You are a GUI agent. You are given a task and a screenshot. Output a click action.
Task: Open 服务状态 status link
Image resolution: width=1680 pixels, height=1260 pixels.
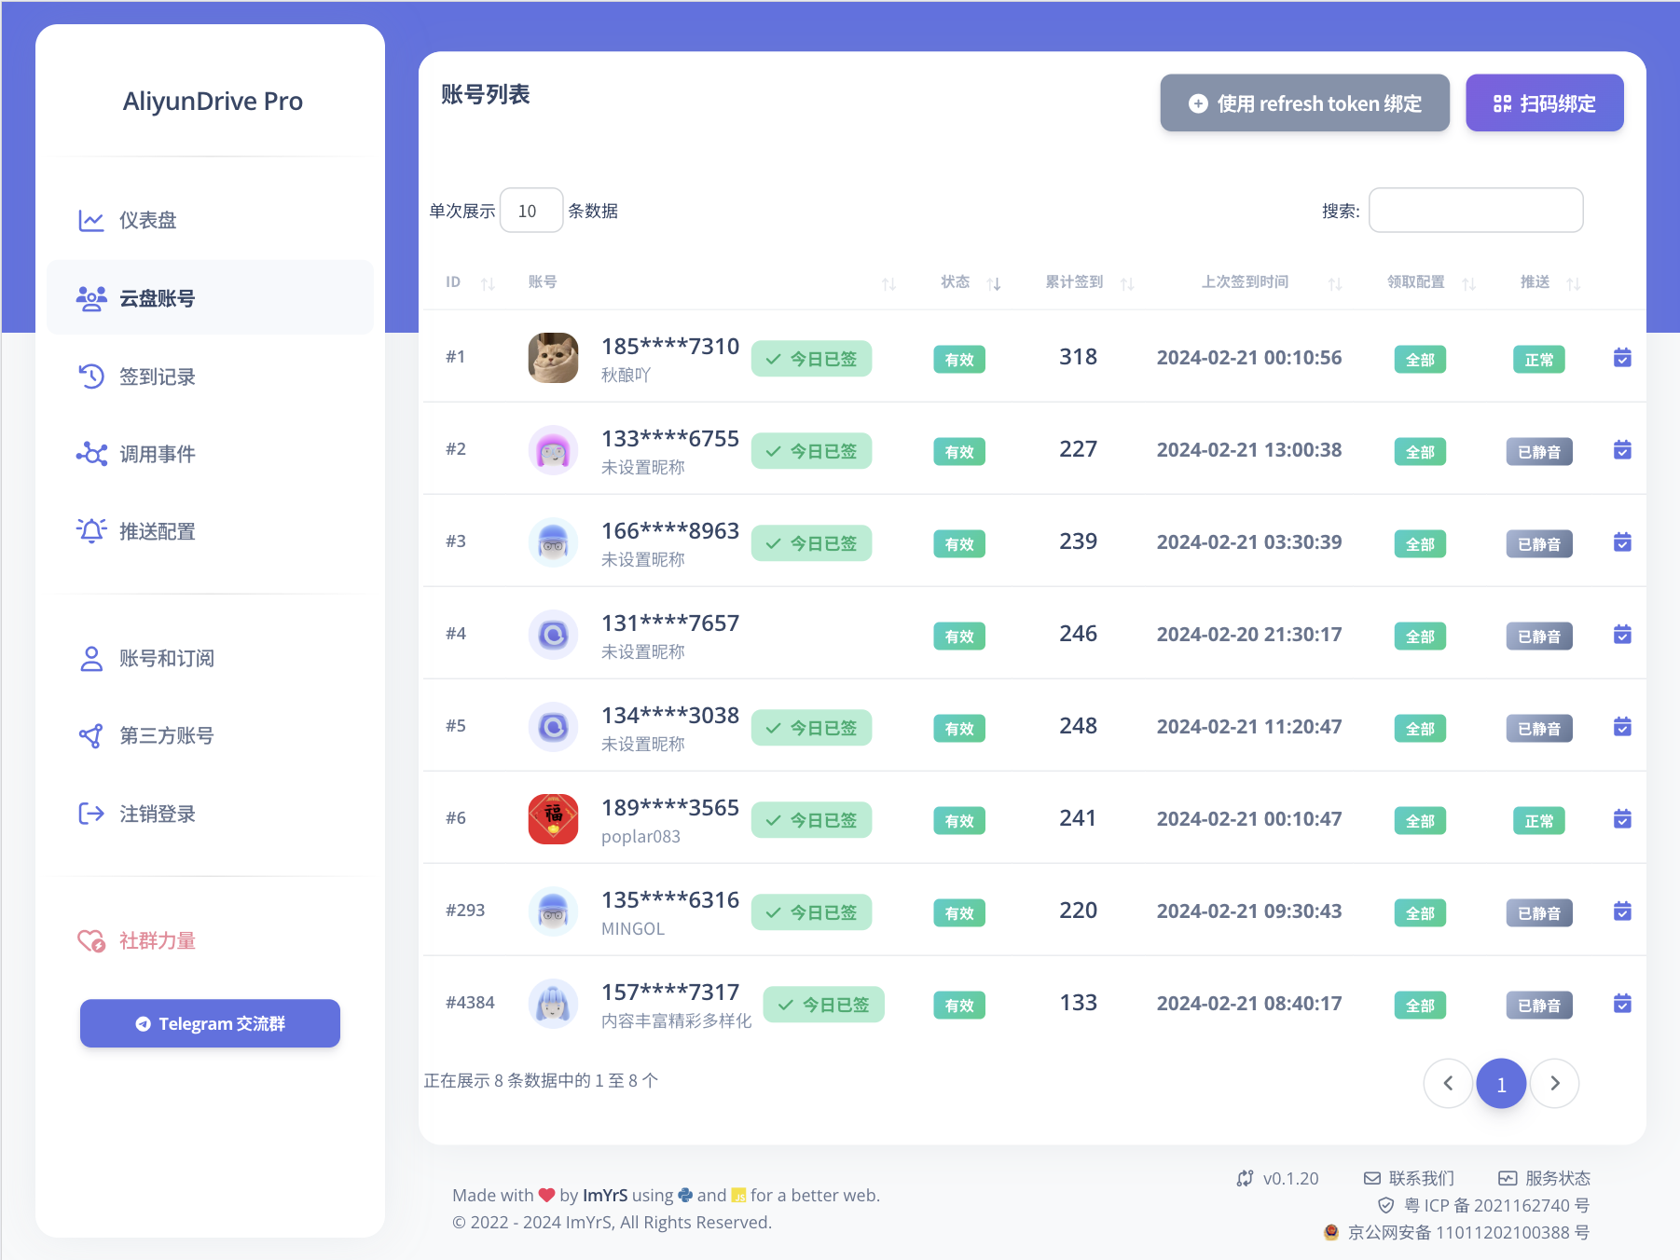point(1544,1178)
